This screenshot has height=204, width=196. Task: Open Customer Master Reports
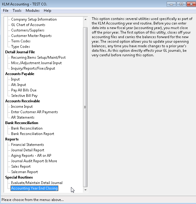pyautogui.click(x=31, y=36)
